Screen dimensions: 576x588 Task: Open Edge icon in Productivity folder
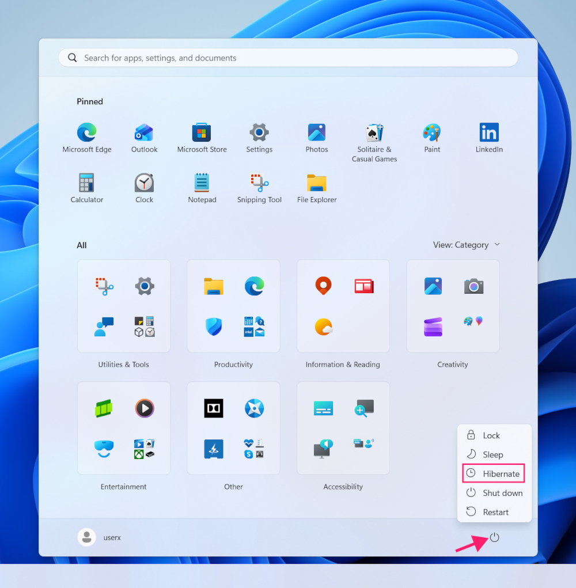254,286
